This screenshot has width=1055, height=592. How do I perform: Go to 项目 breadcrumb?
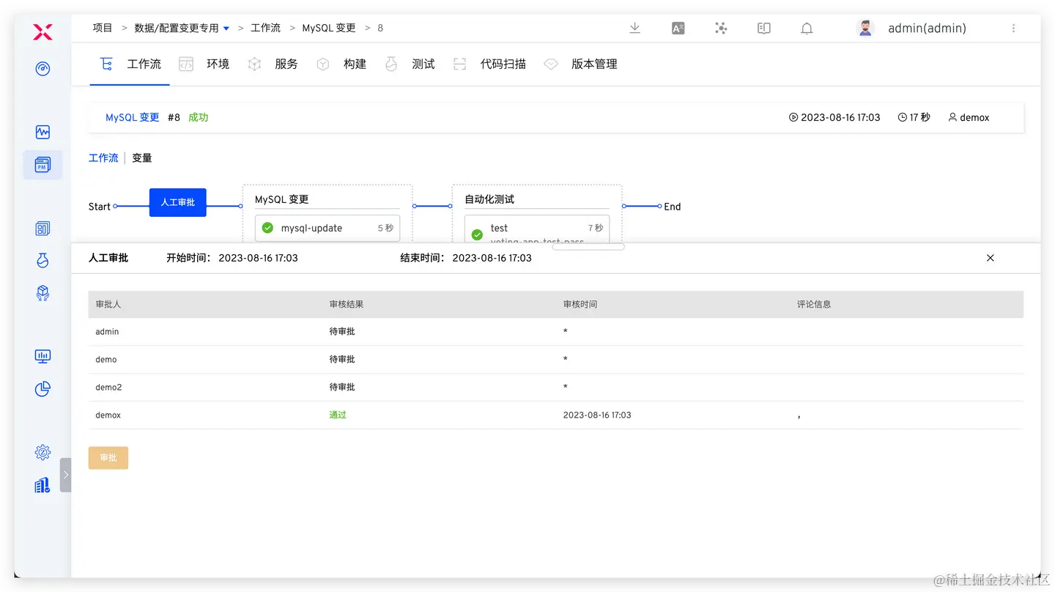tap(103, 28)
